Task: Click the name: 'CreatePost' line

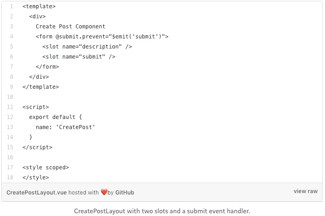Action: [x=65, y=127]
